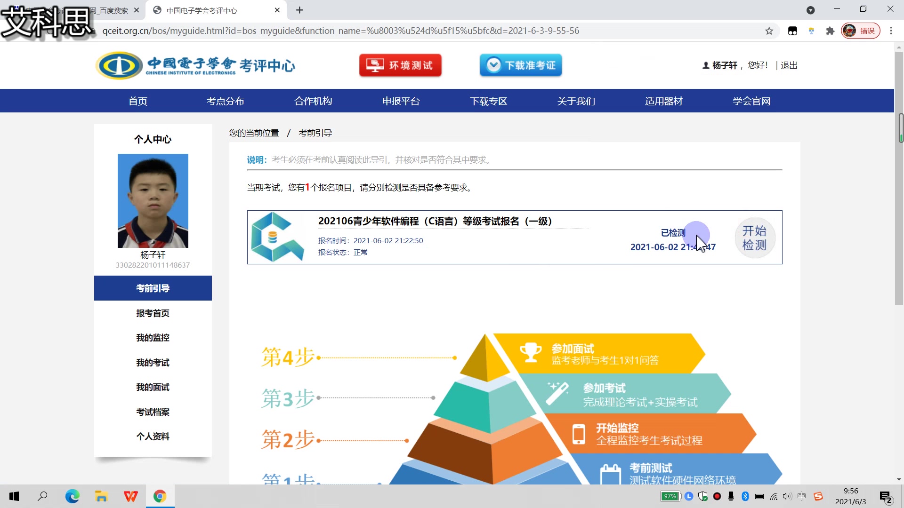The width and height of the screenshot is (904, 508).
Task: Open Sogou input icon in system tray
Action: coord(818,496)
